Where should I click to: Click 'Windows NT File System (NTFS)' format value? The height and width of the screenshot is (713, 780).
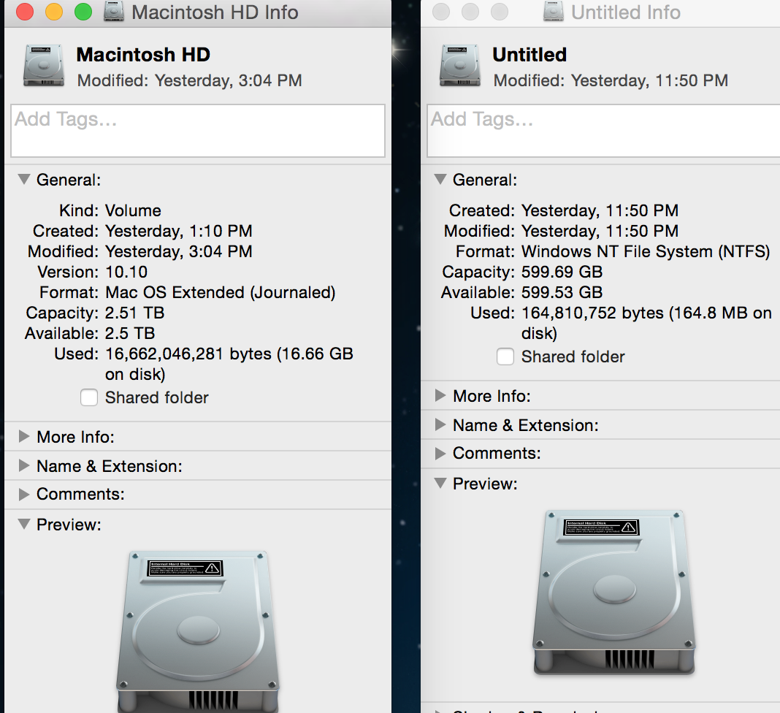[x=646, y=252]
